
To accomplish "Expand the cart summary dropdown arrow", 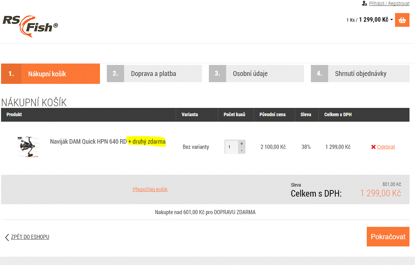I will (x=392, y=20).
